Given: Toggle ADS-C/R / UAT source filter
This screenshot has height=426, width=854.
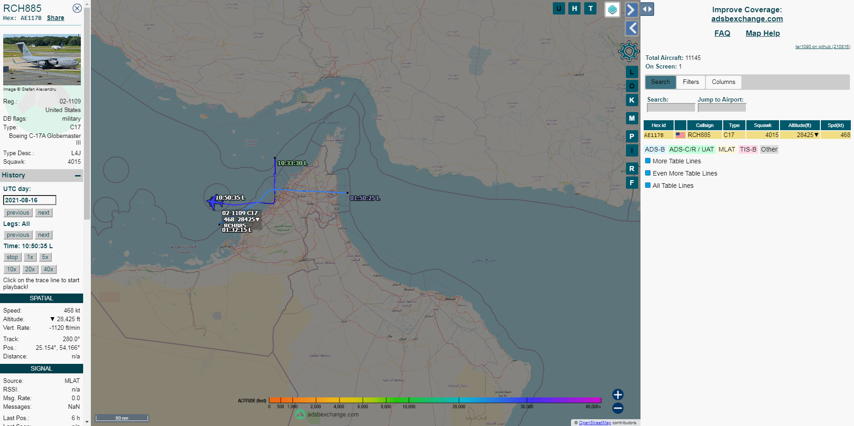Looking at the screenshot, I should [691, 149].
